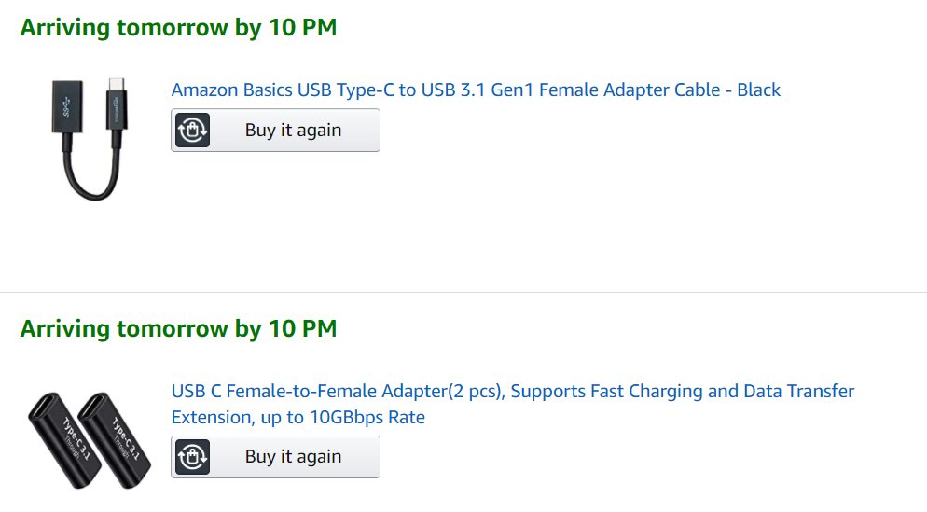Click the reorder bag icon for the Amazon Basics adapter
927x512 pixels.
[193, 130]
